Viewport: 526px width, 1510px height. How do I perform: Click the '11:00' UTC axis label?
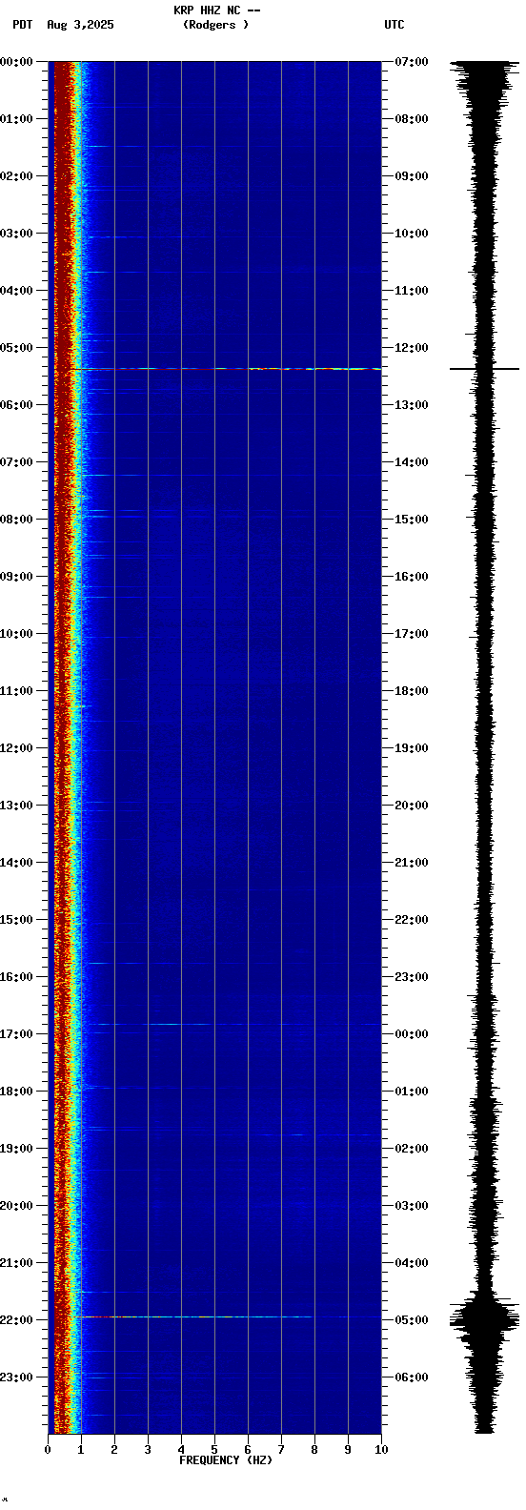pyautogui.click(x=412, y=291)
